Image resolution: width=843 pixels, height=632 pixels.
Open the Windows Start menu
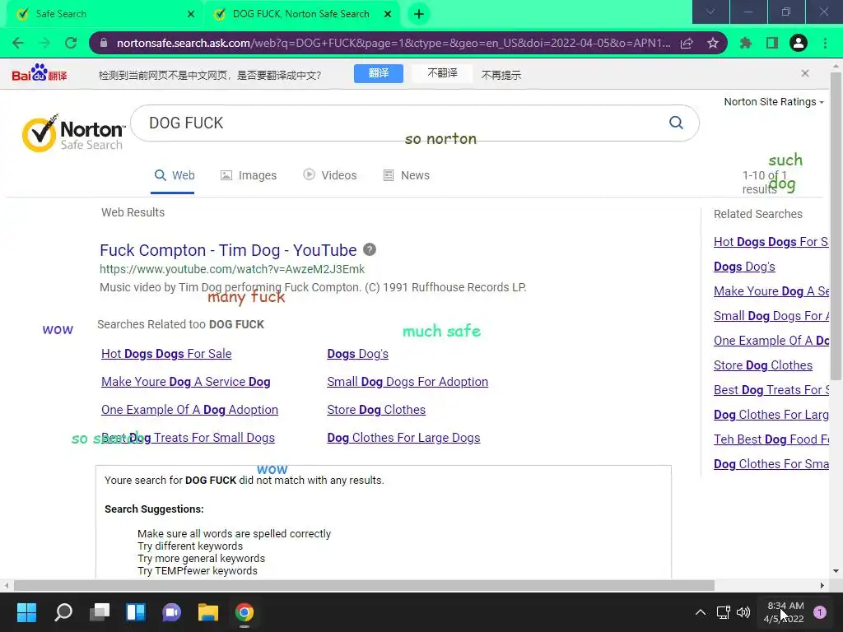(26, 612)
